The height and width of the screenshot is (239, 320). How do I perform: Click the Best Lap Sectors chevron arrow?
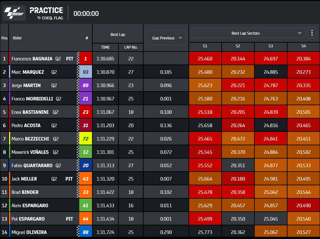coord(300,33)
